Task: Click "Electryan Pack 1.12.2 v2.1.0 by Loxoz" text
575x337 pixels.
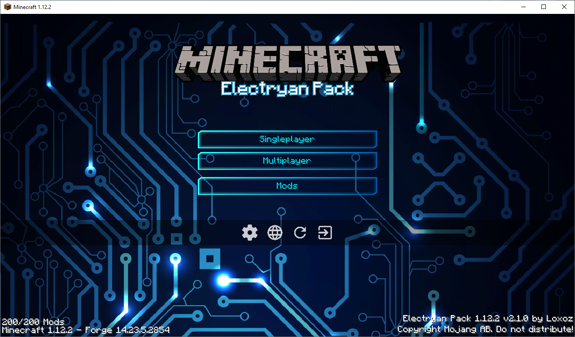Action: click(488, 319)
